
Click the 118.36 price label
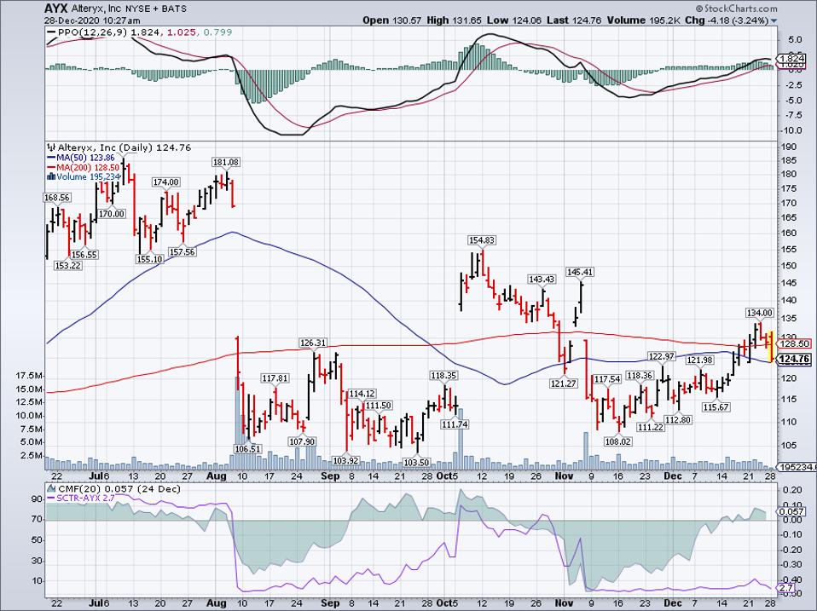(x=640, y=376)
